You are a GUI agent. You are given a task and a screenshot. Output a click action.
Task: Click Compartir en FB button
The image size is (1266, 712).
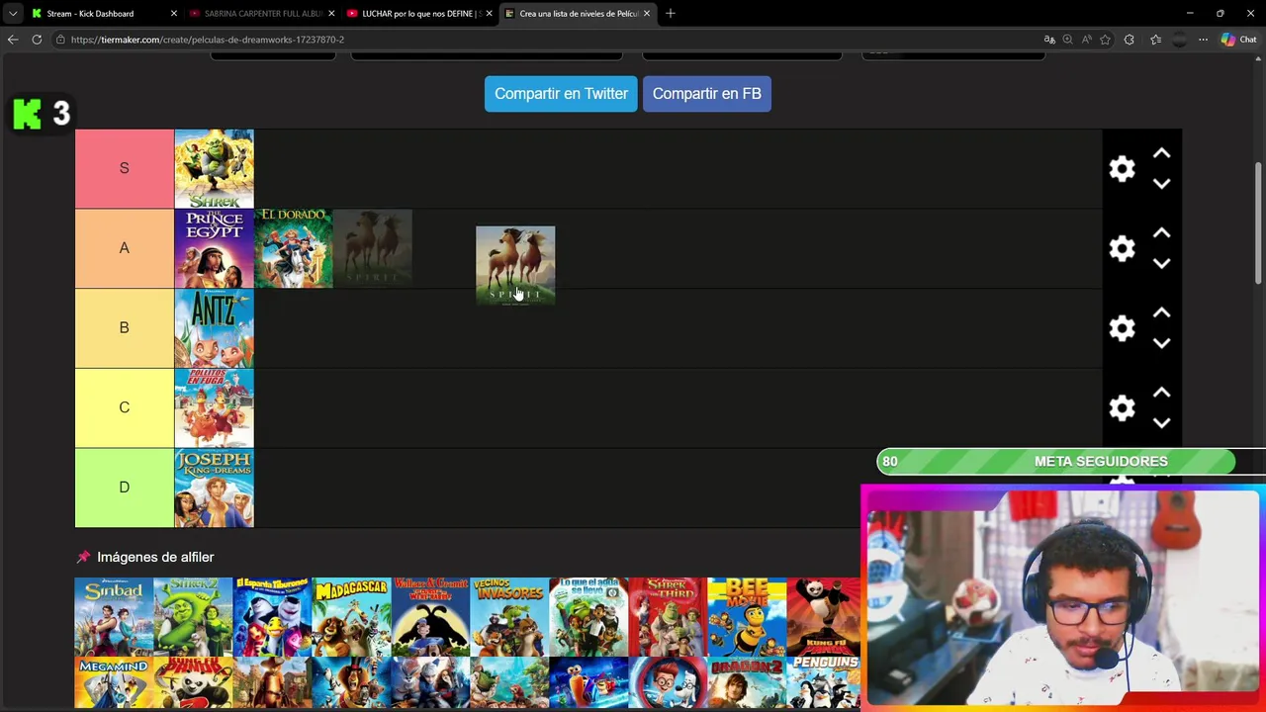point(706,93)
